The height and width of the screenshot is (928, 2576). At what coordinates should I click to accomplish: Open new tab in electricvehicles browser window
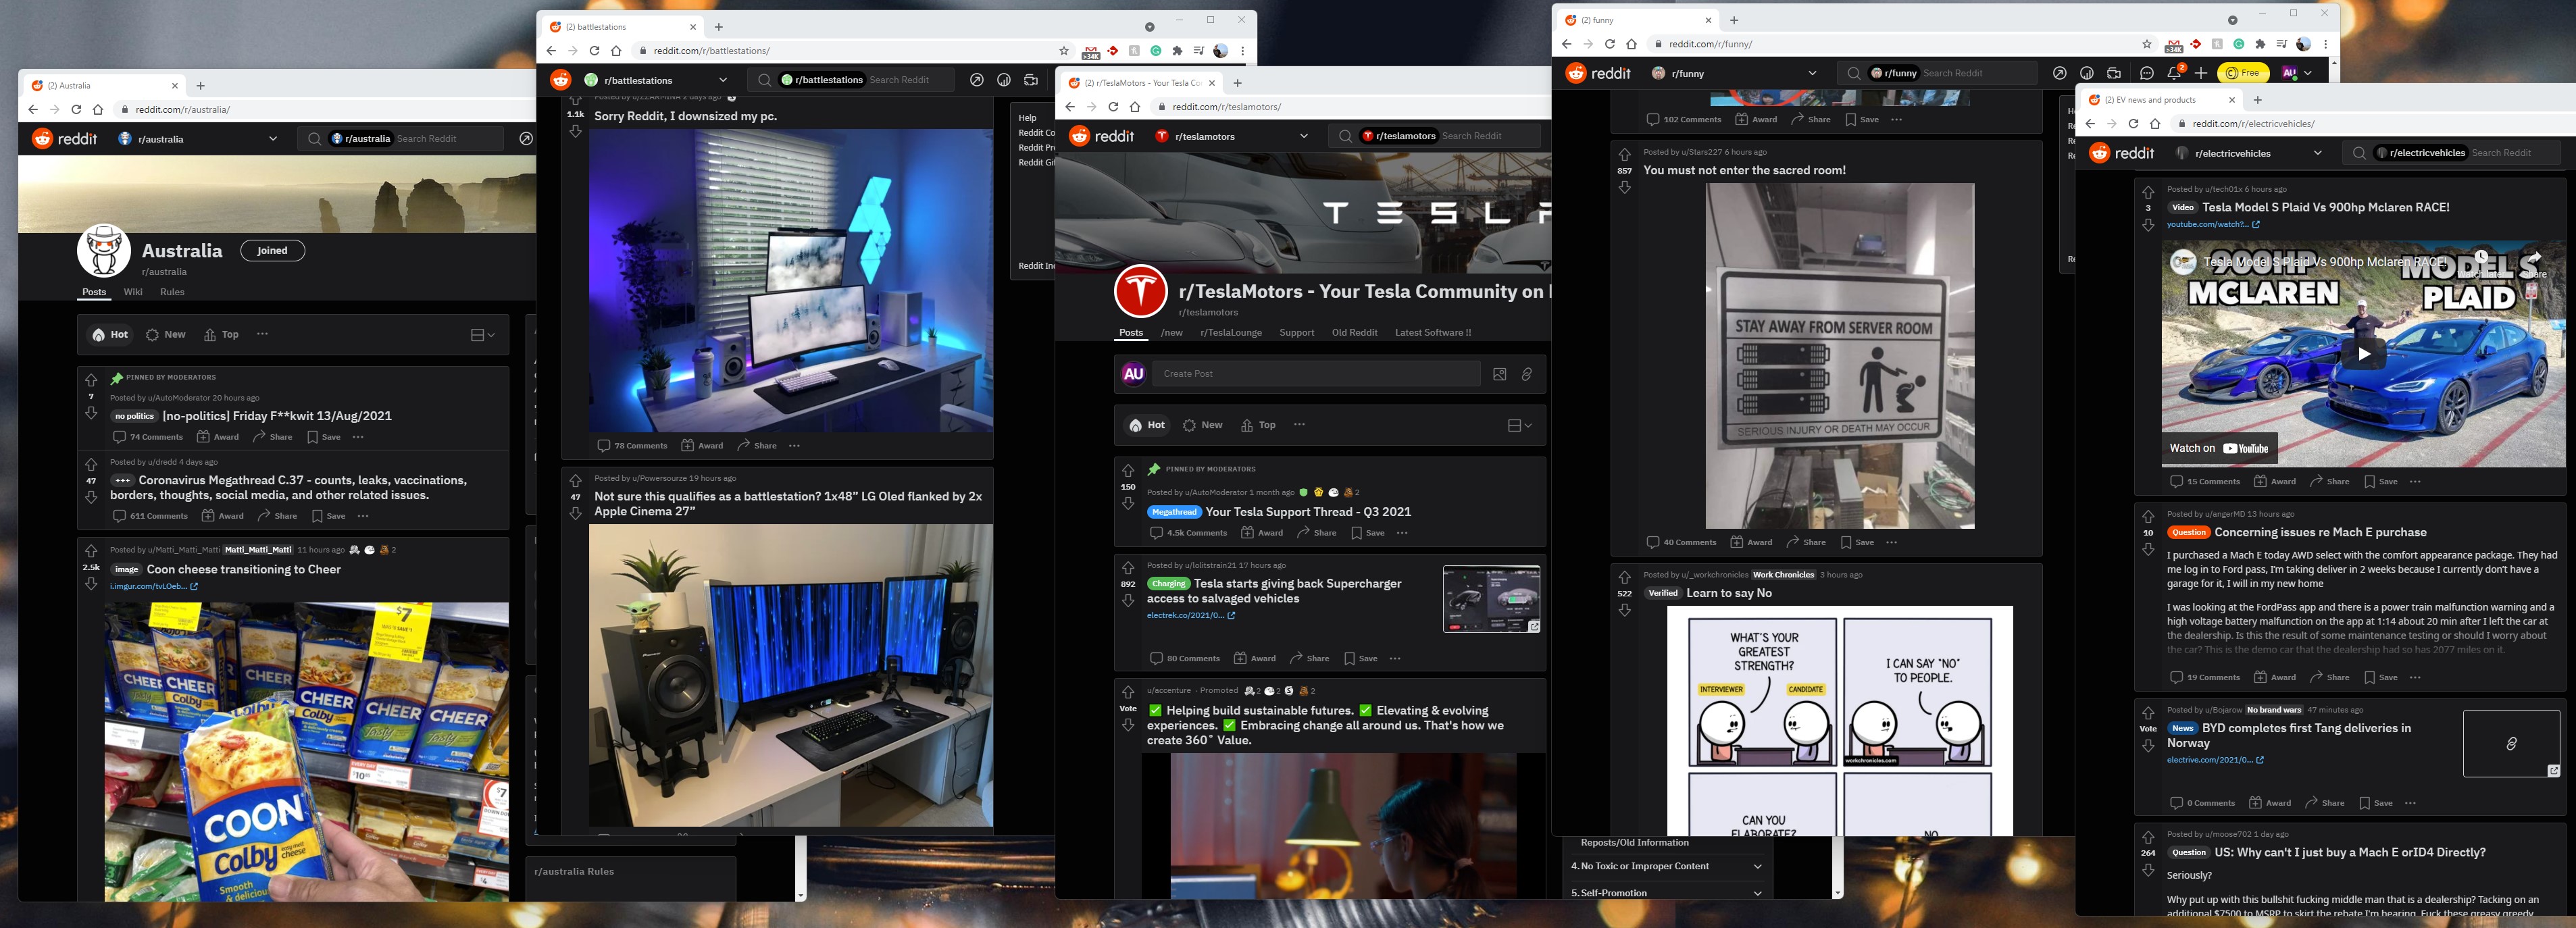click(x=2257, y=100)
